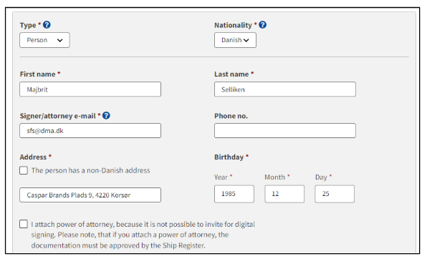Click the Birthday section label
The width and height of the screenshot is (427, 264).
[229, 157]
